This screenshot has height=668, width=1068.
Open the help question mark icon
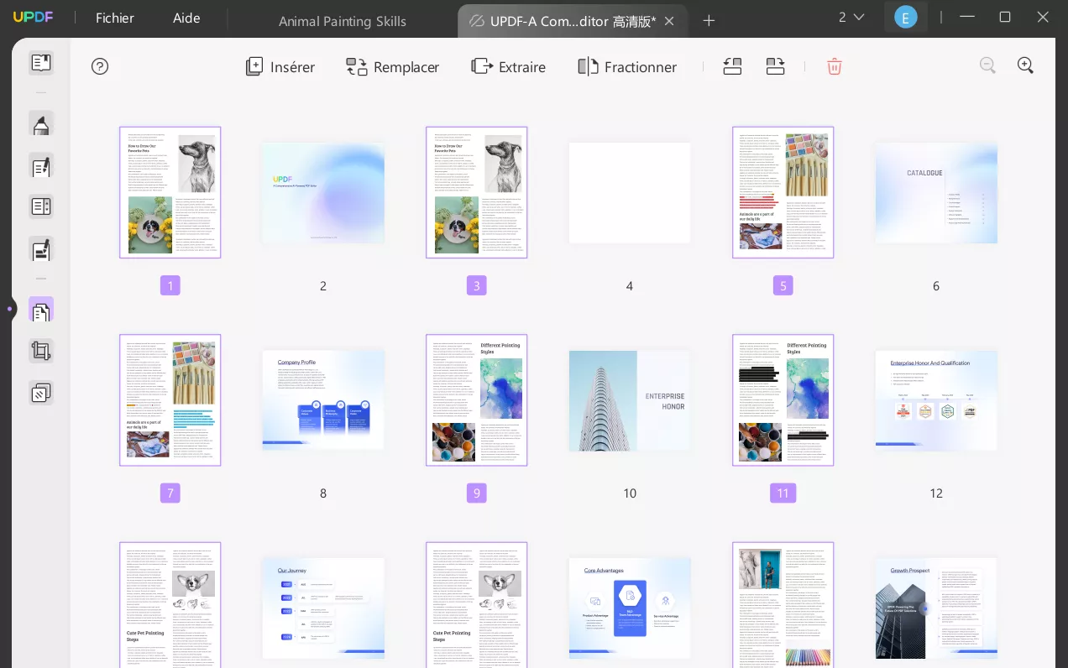pyautogui.click(x=100, y=66)
